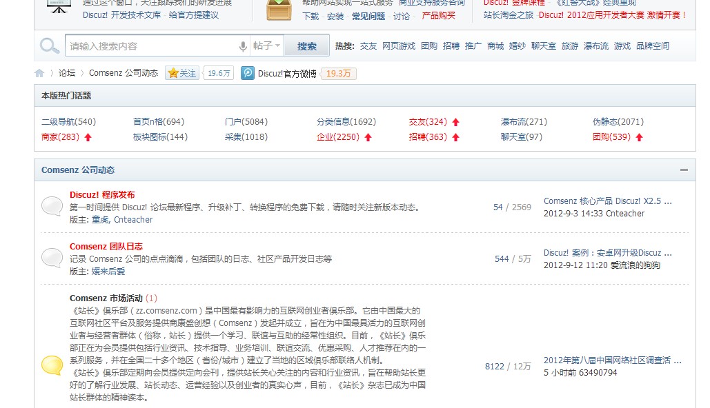The image size is (710, 408).
Task: Open latest post 安卓网升级Discuz
Action: (x=608, y=253)
